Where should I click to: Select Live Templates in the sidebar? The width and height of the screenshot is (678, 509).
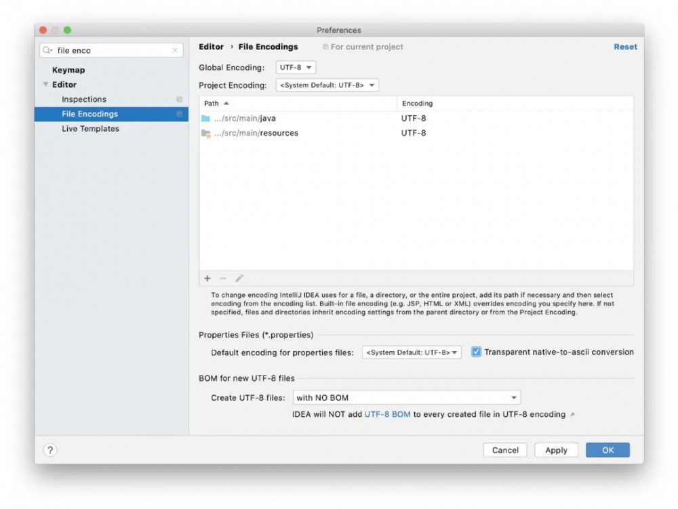click(x=90, y=129)
